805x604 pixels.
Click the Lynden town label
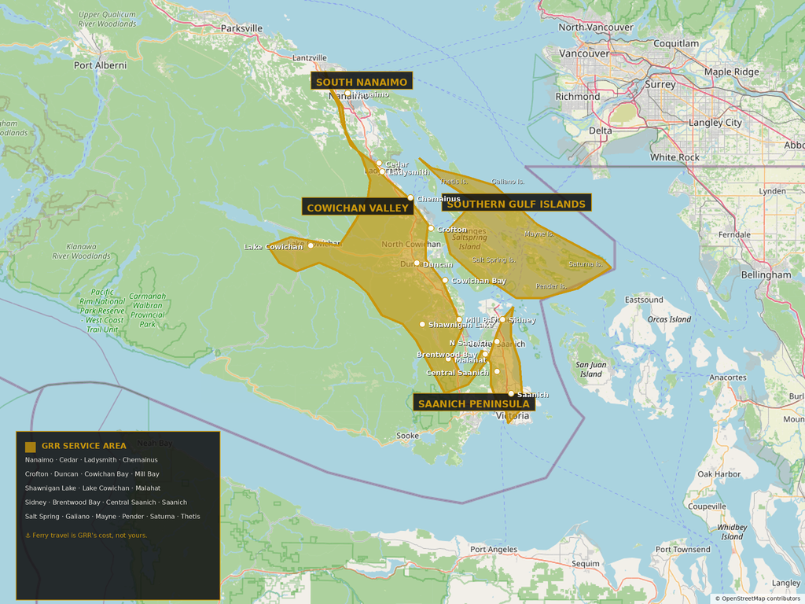(773, 192)
